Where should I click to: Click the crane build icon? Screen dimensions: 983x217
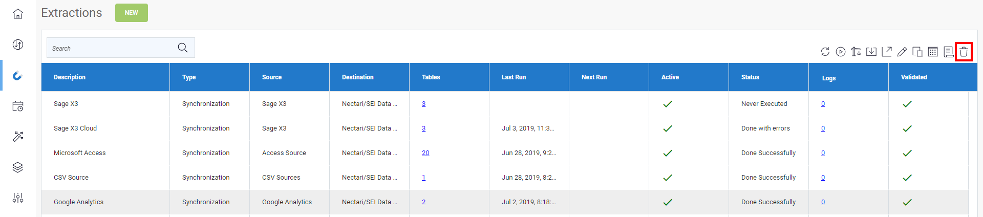pyautogui.click(x=856, y=52)
